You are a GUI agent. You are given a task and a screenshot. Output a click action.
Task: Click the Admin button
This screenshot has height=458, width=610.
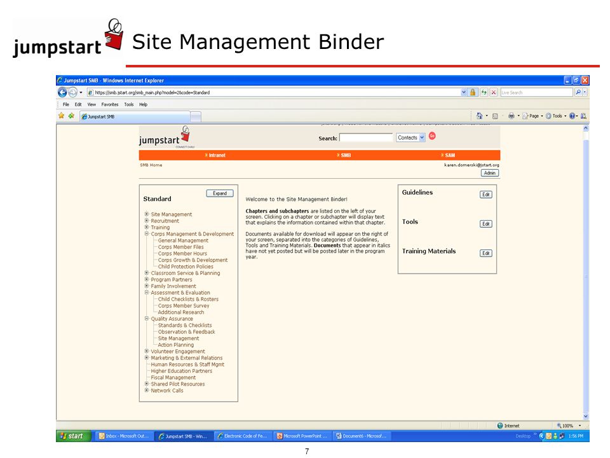[x=490, y=173]
